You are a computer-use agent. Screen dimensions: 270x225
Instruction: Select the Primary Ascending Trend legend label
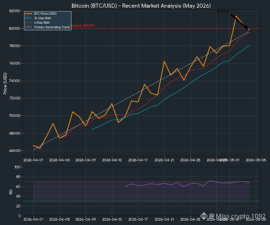click(x=52, y=27)
